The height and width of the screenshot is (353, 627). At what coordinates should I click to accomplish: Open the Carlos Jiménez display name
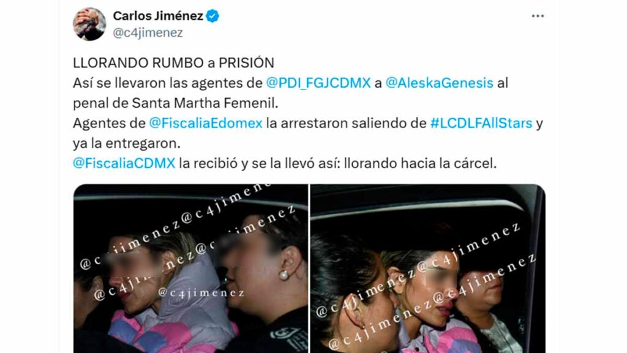[158, 16]
